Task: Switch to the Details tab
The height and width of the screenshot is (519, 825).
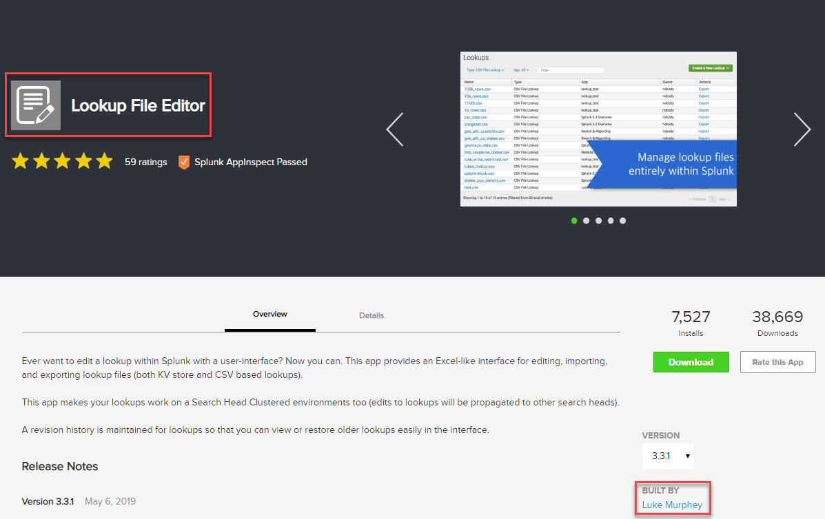Action: pos(371,315)
